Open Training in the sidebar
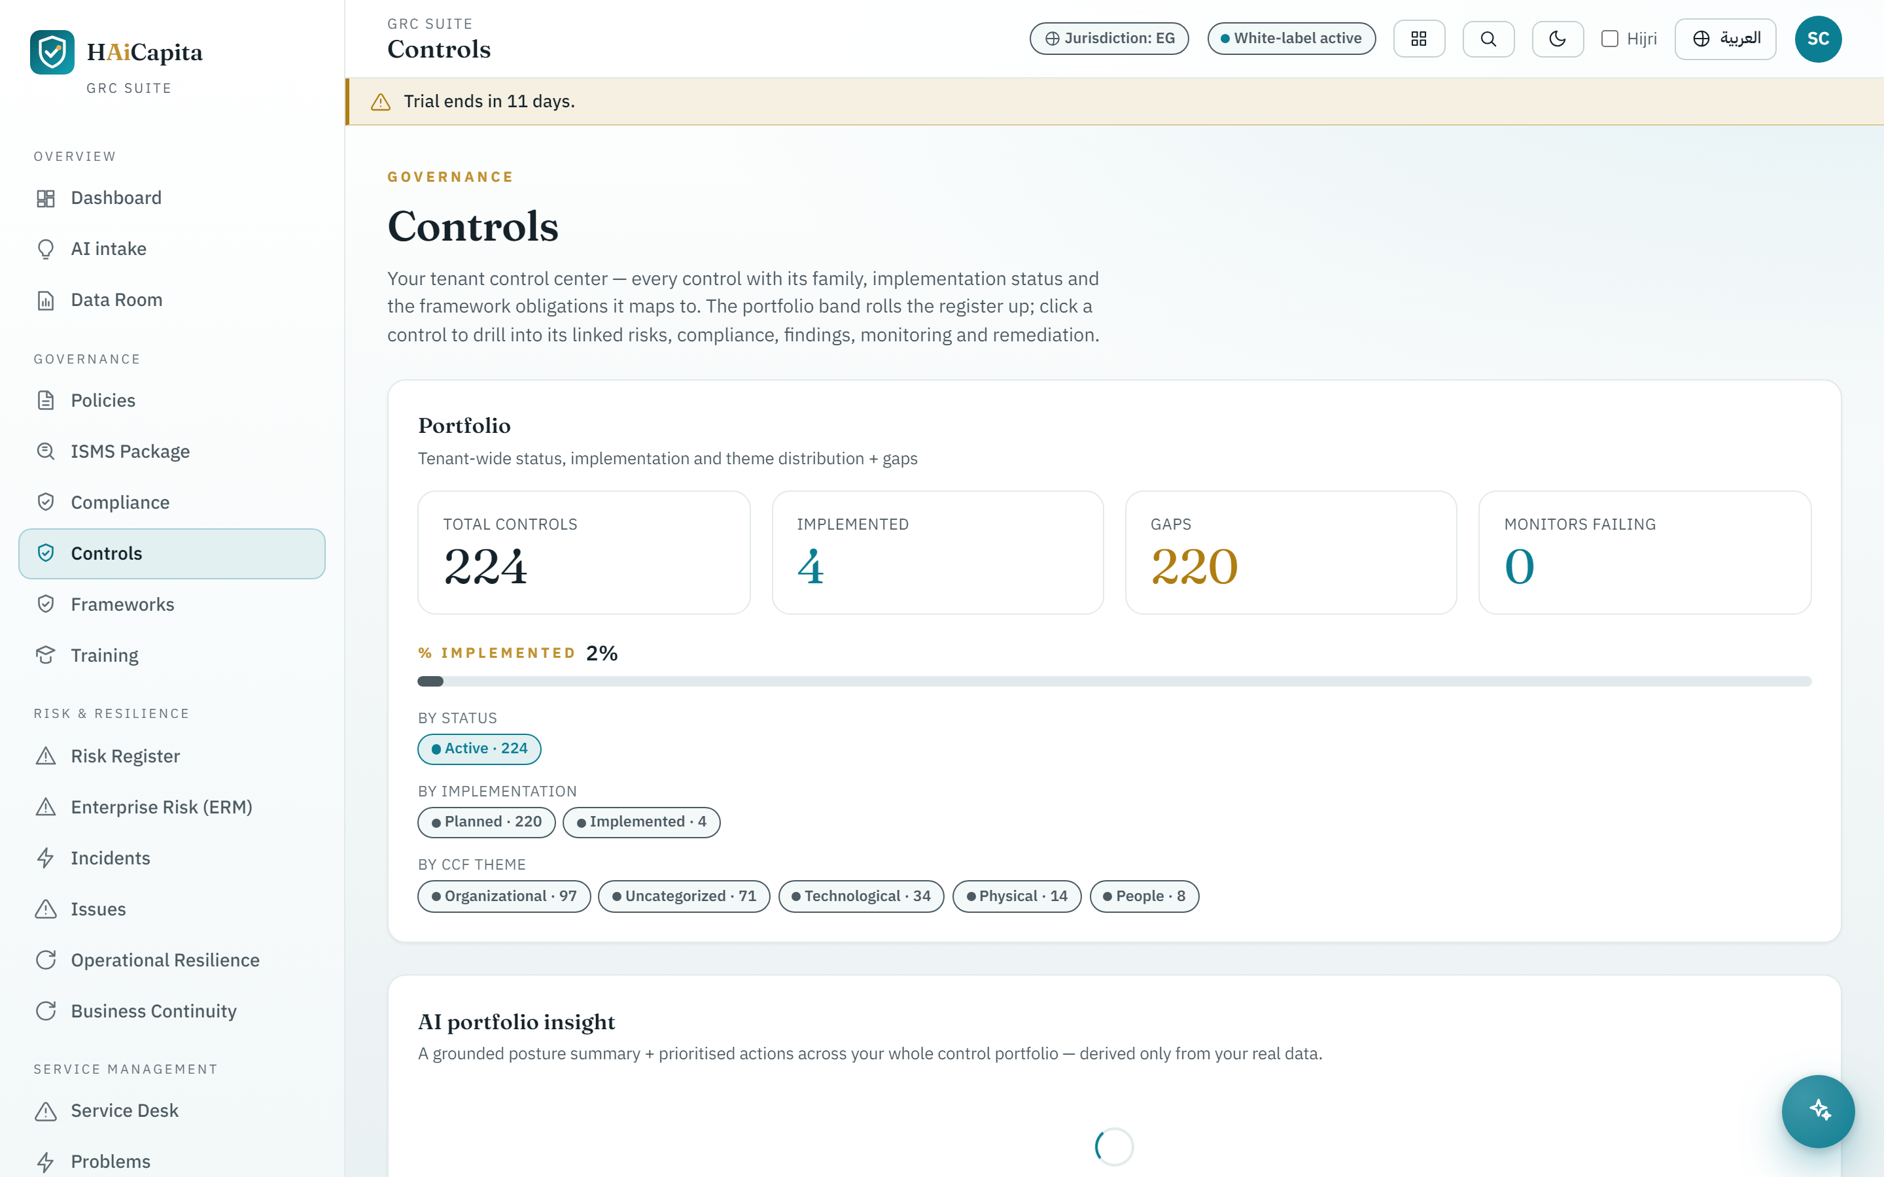Image resolution: width=1884 pixels, height=1177 pixels. [x=172, y=655]
